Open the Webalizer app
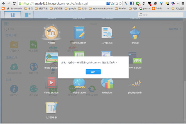This screenshot has width=186, height=124. click(x=107, y=86)
